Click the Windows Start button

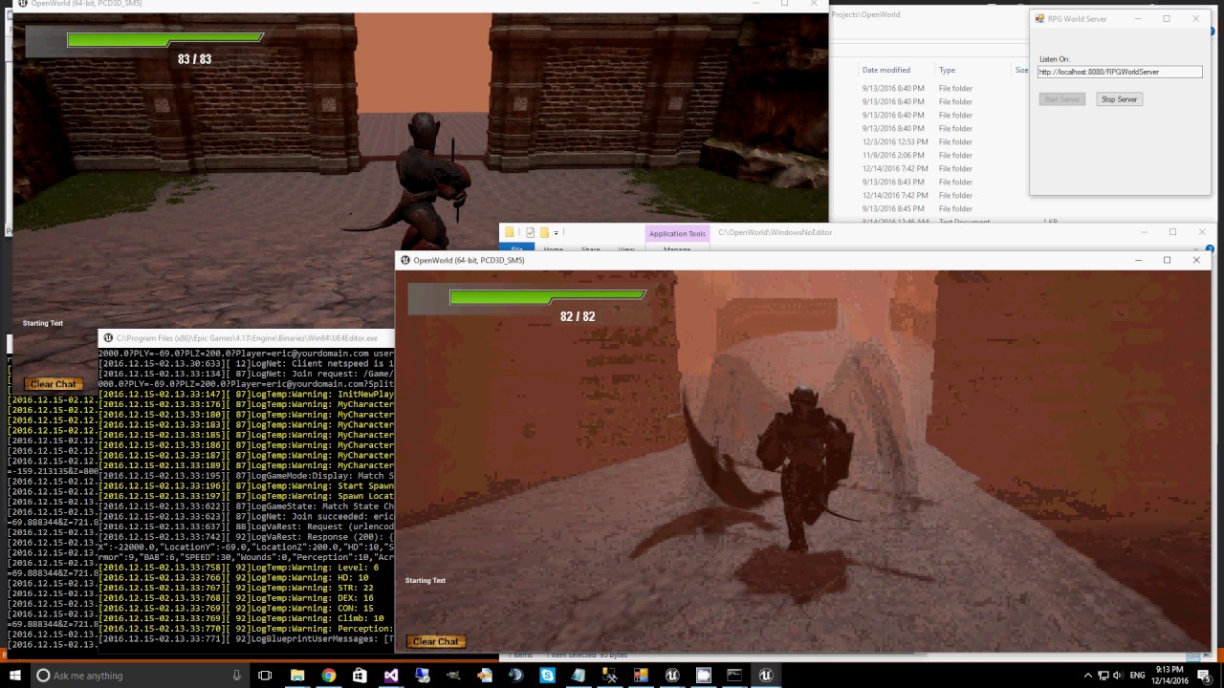(x=15, y=676)
